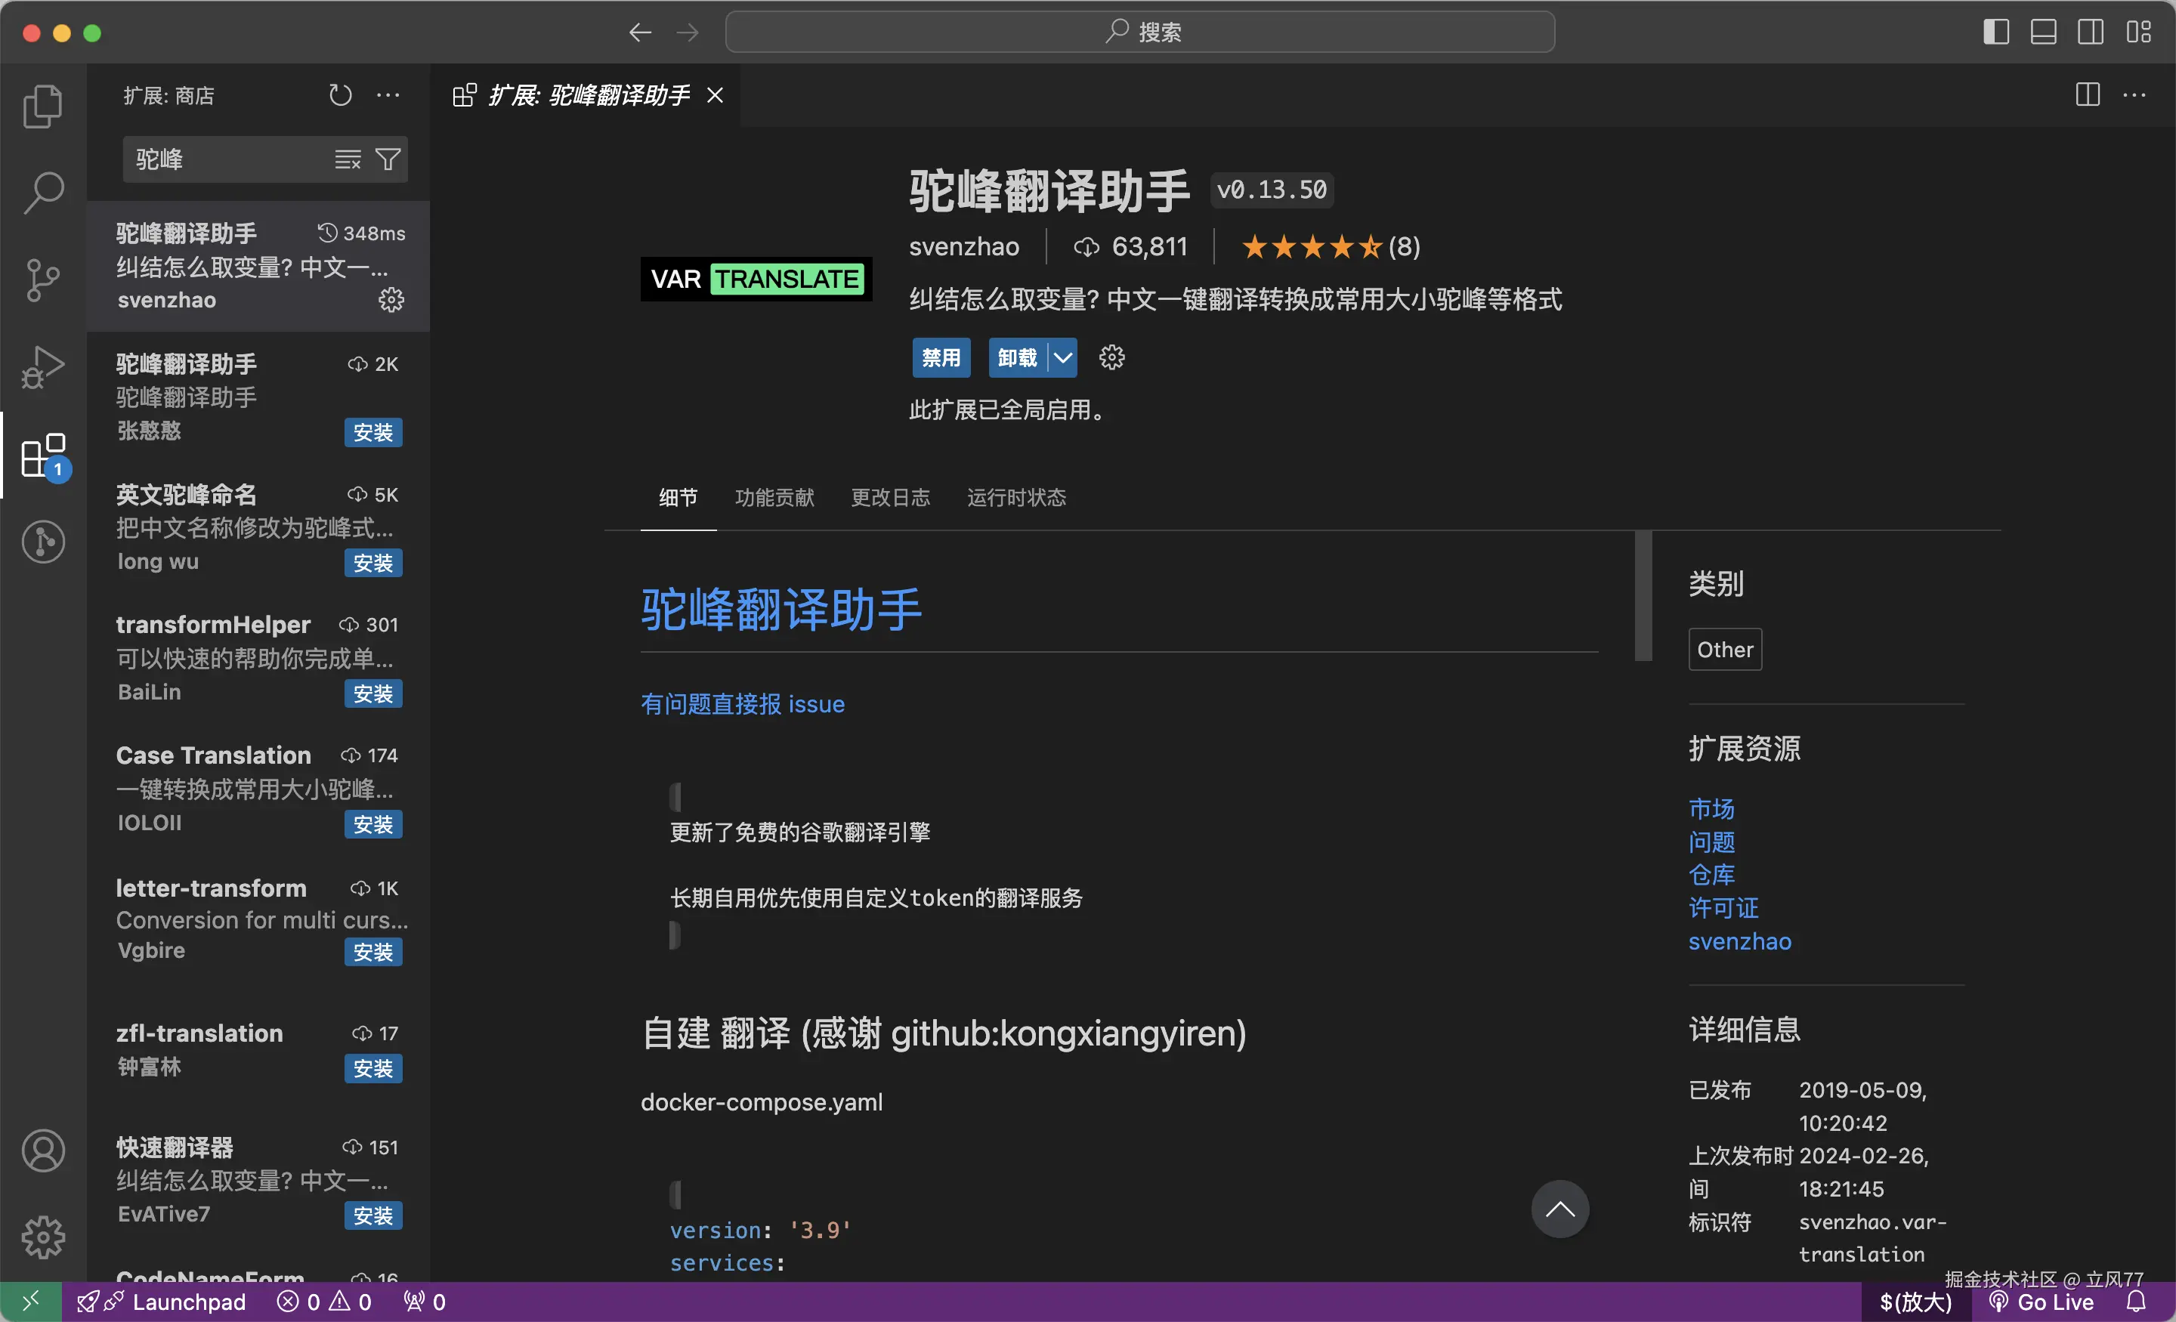The image size is (2176, 1322).
Task: Click the $(放大) status bar item
Action: point(1915,1302)
